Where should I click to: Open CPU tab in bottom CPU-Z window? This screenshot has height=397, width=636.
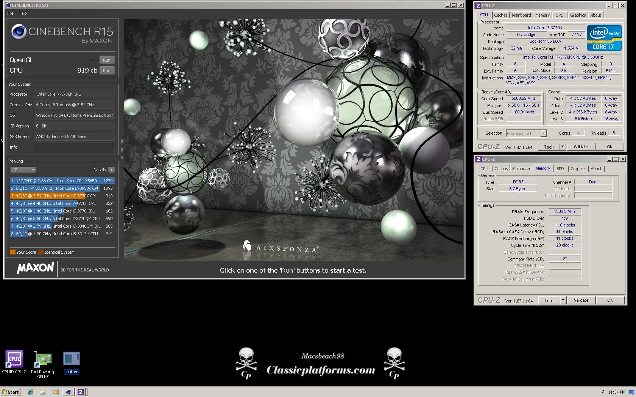click(x=484, y=169)
